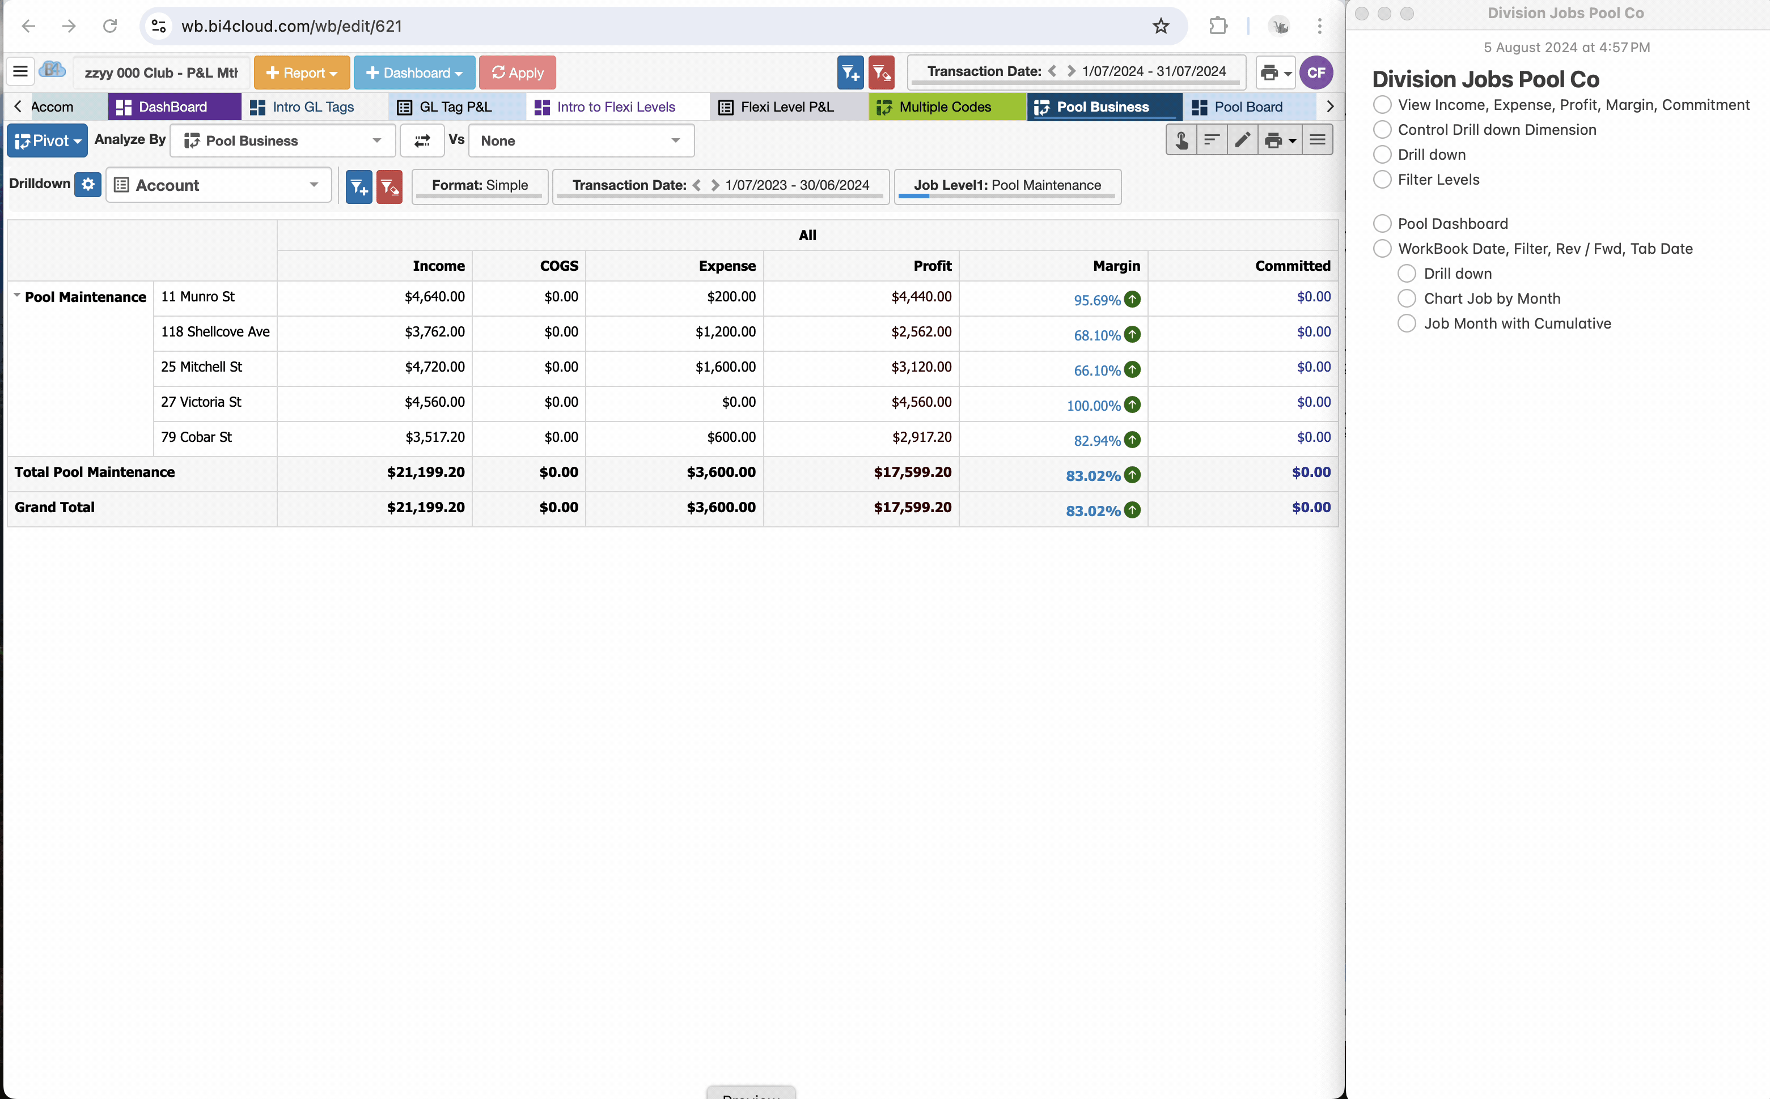
Task: Collapse the Pool Maintenance row group
Action: pos(17,295)
